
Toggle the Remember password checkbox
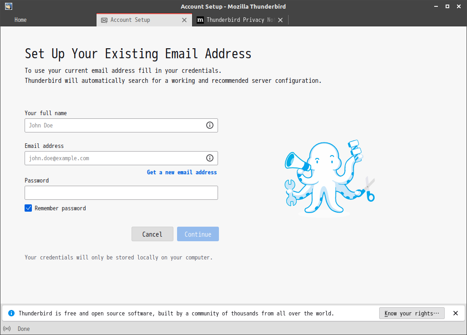pos(28,208)
